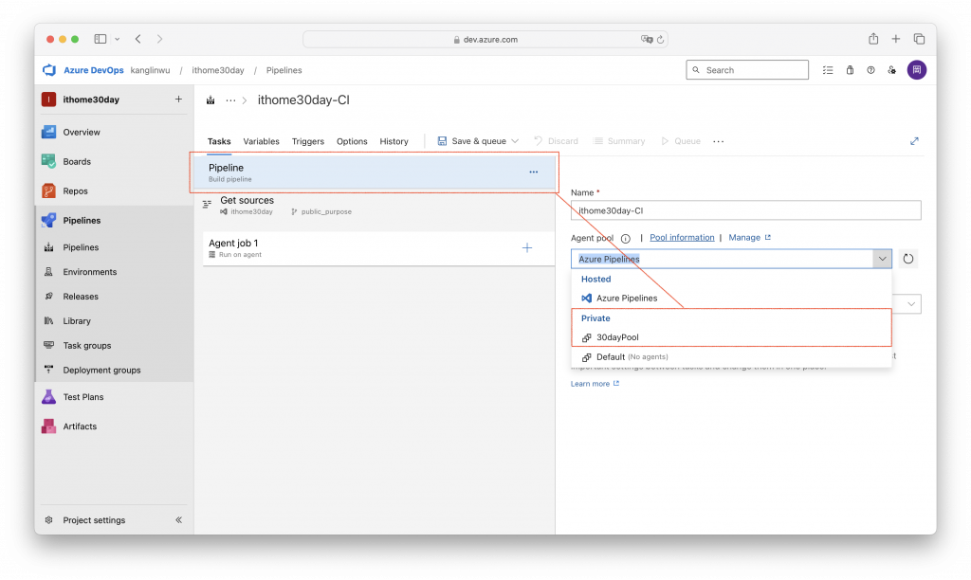Click ithome30day project breadcrumb
The width and height of the screenshot is (971, 580).
[x=218, y=70]
